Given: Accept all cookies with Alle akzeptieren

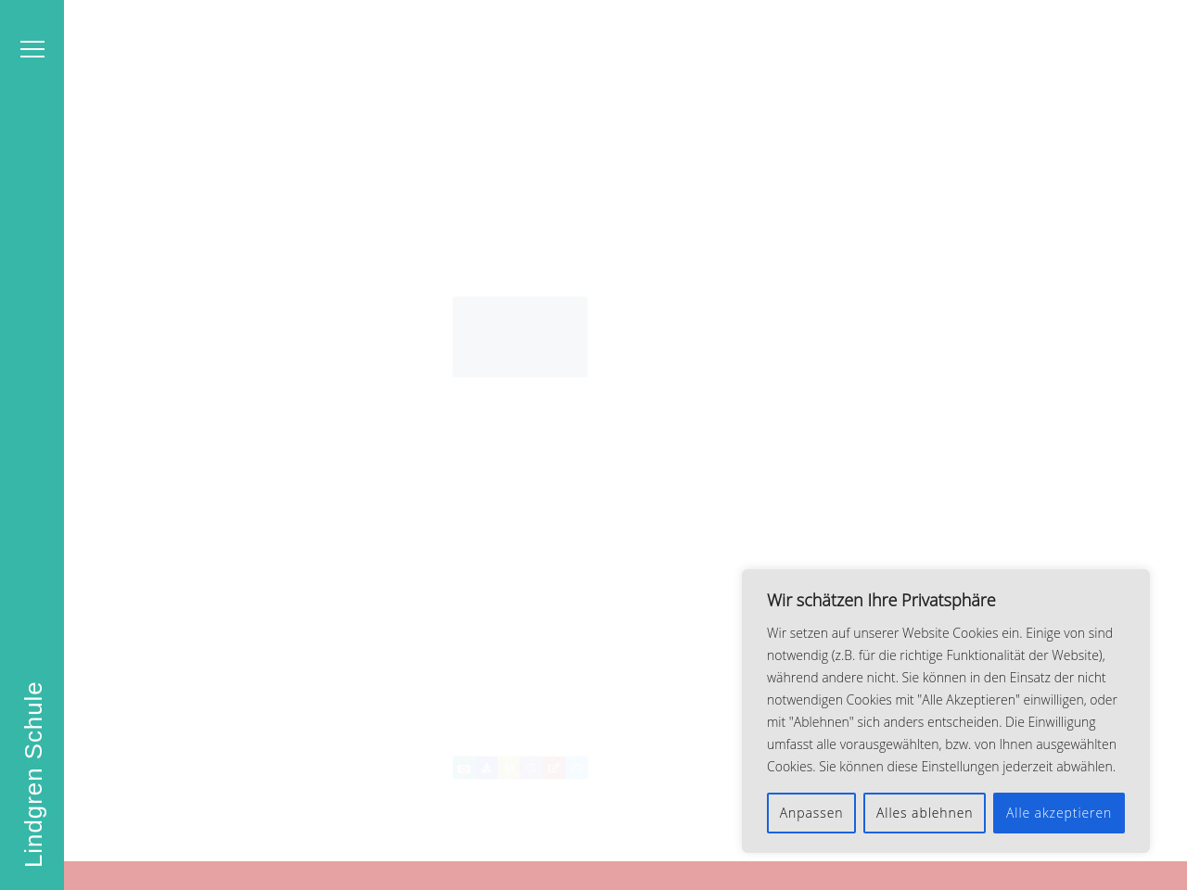Looking at the screenshot, I should point(1058,813).
